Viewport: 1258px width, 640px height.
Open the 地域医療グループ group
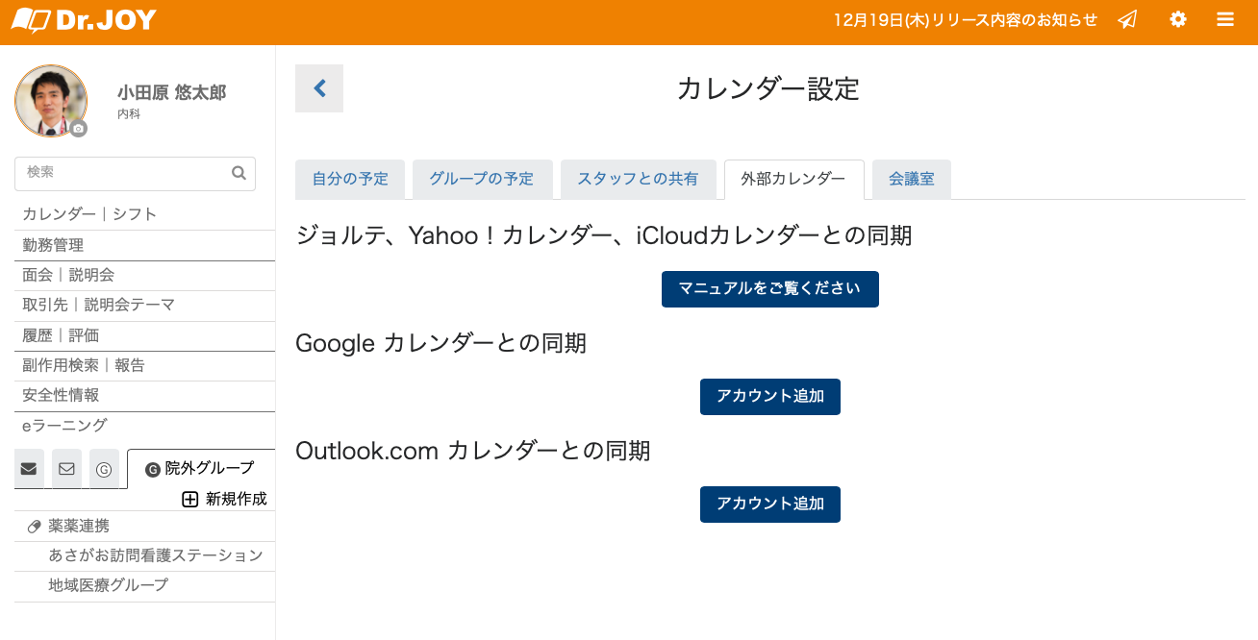coord(144,586)
